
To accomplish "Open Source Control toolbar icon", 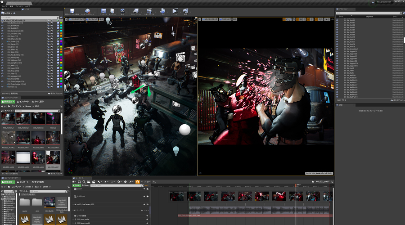I will 88,11.
